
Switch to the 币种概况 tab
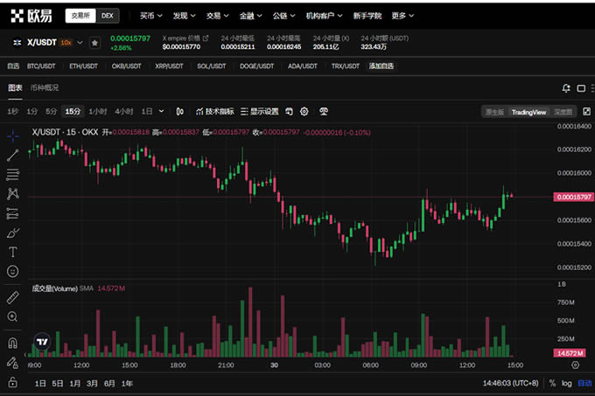click(x=45, y=87)
